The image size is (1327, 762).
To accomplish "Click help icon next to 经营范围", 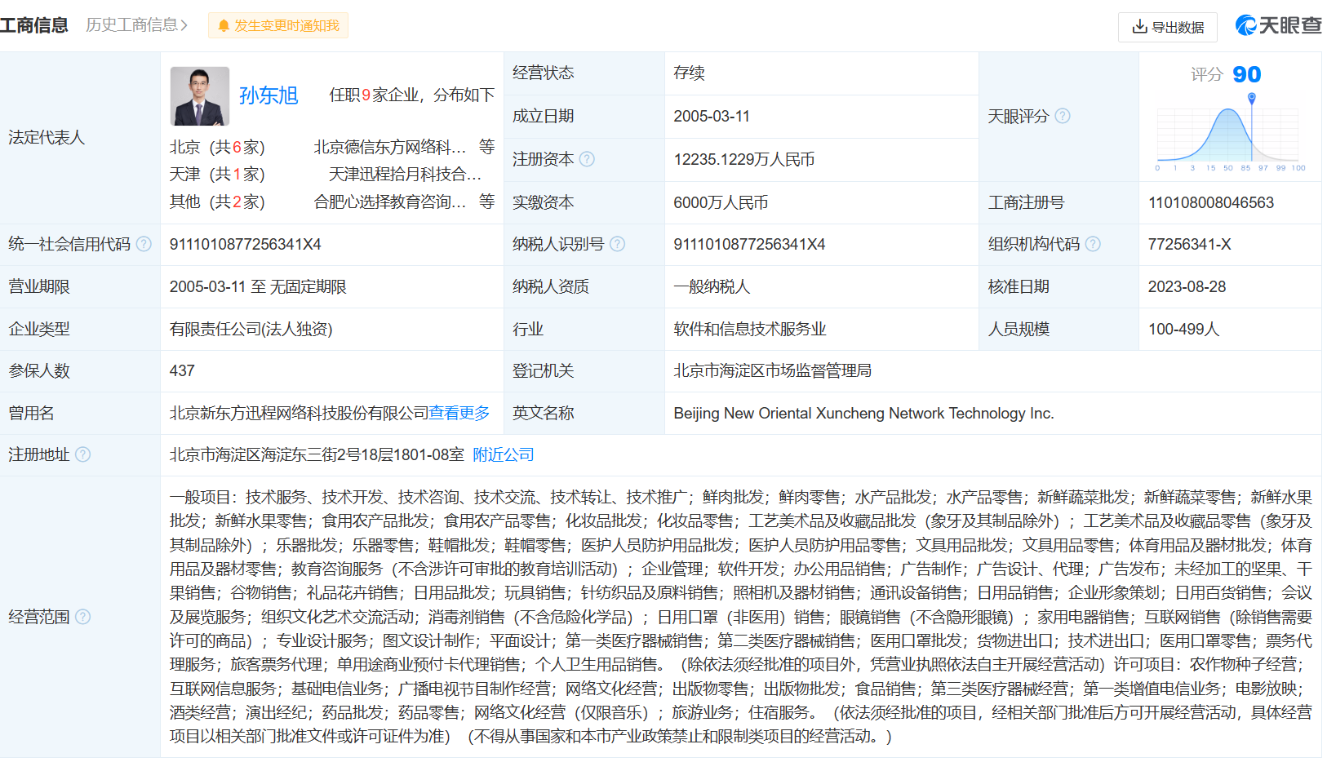I will (83, 617).
